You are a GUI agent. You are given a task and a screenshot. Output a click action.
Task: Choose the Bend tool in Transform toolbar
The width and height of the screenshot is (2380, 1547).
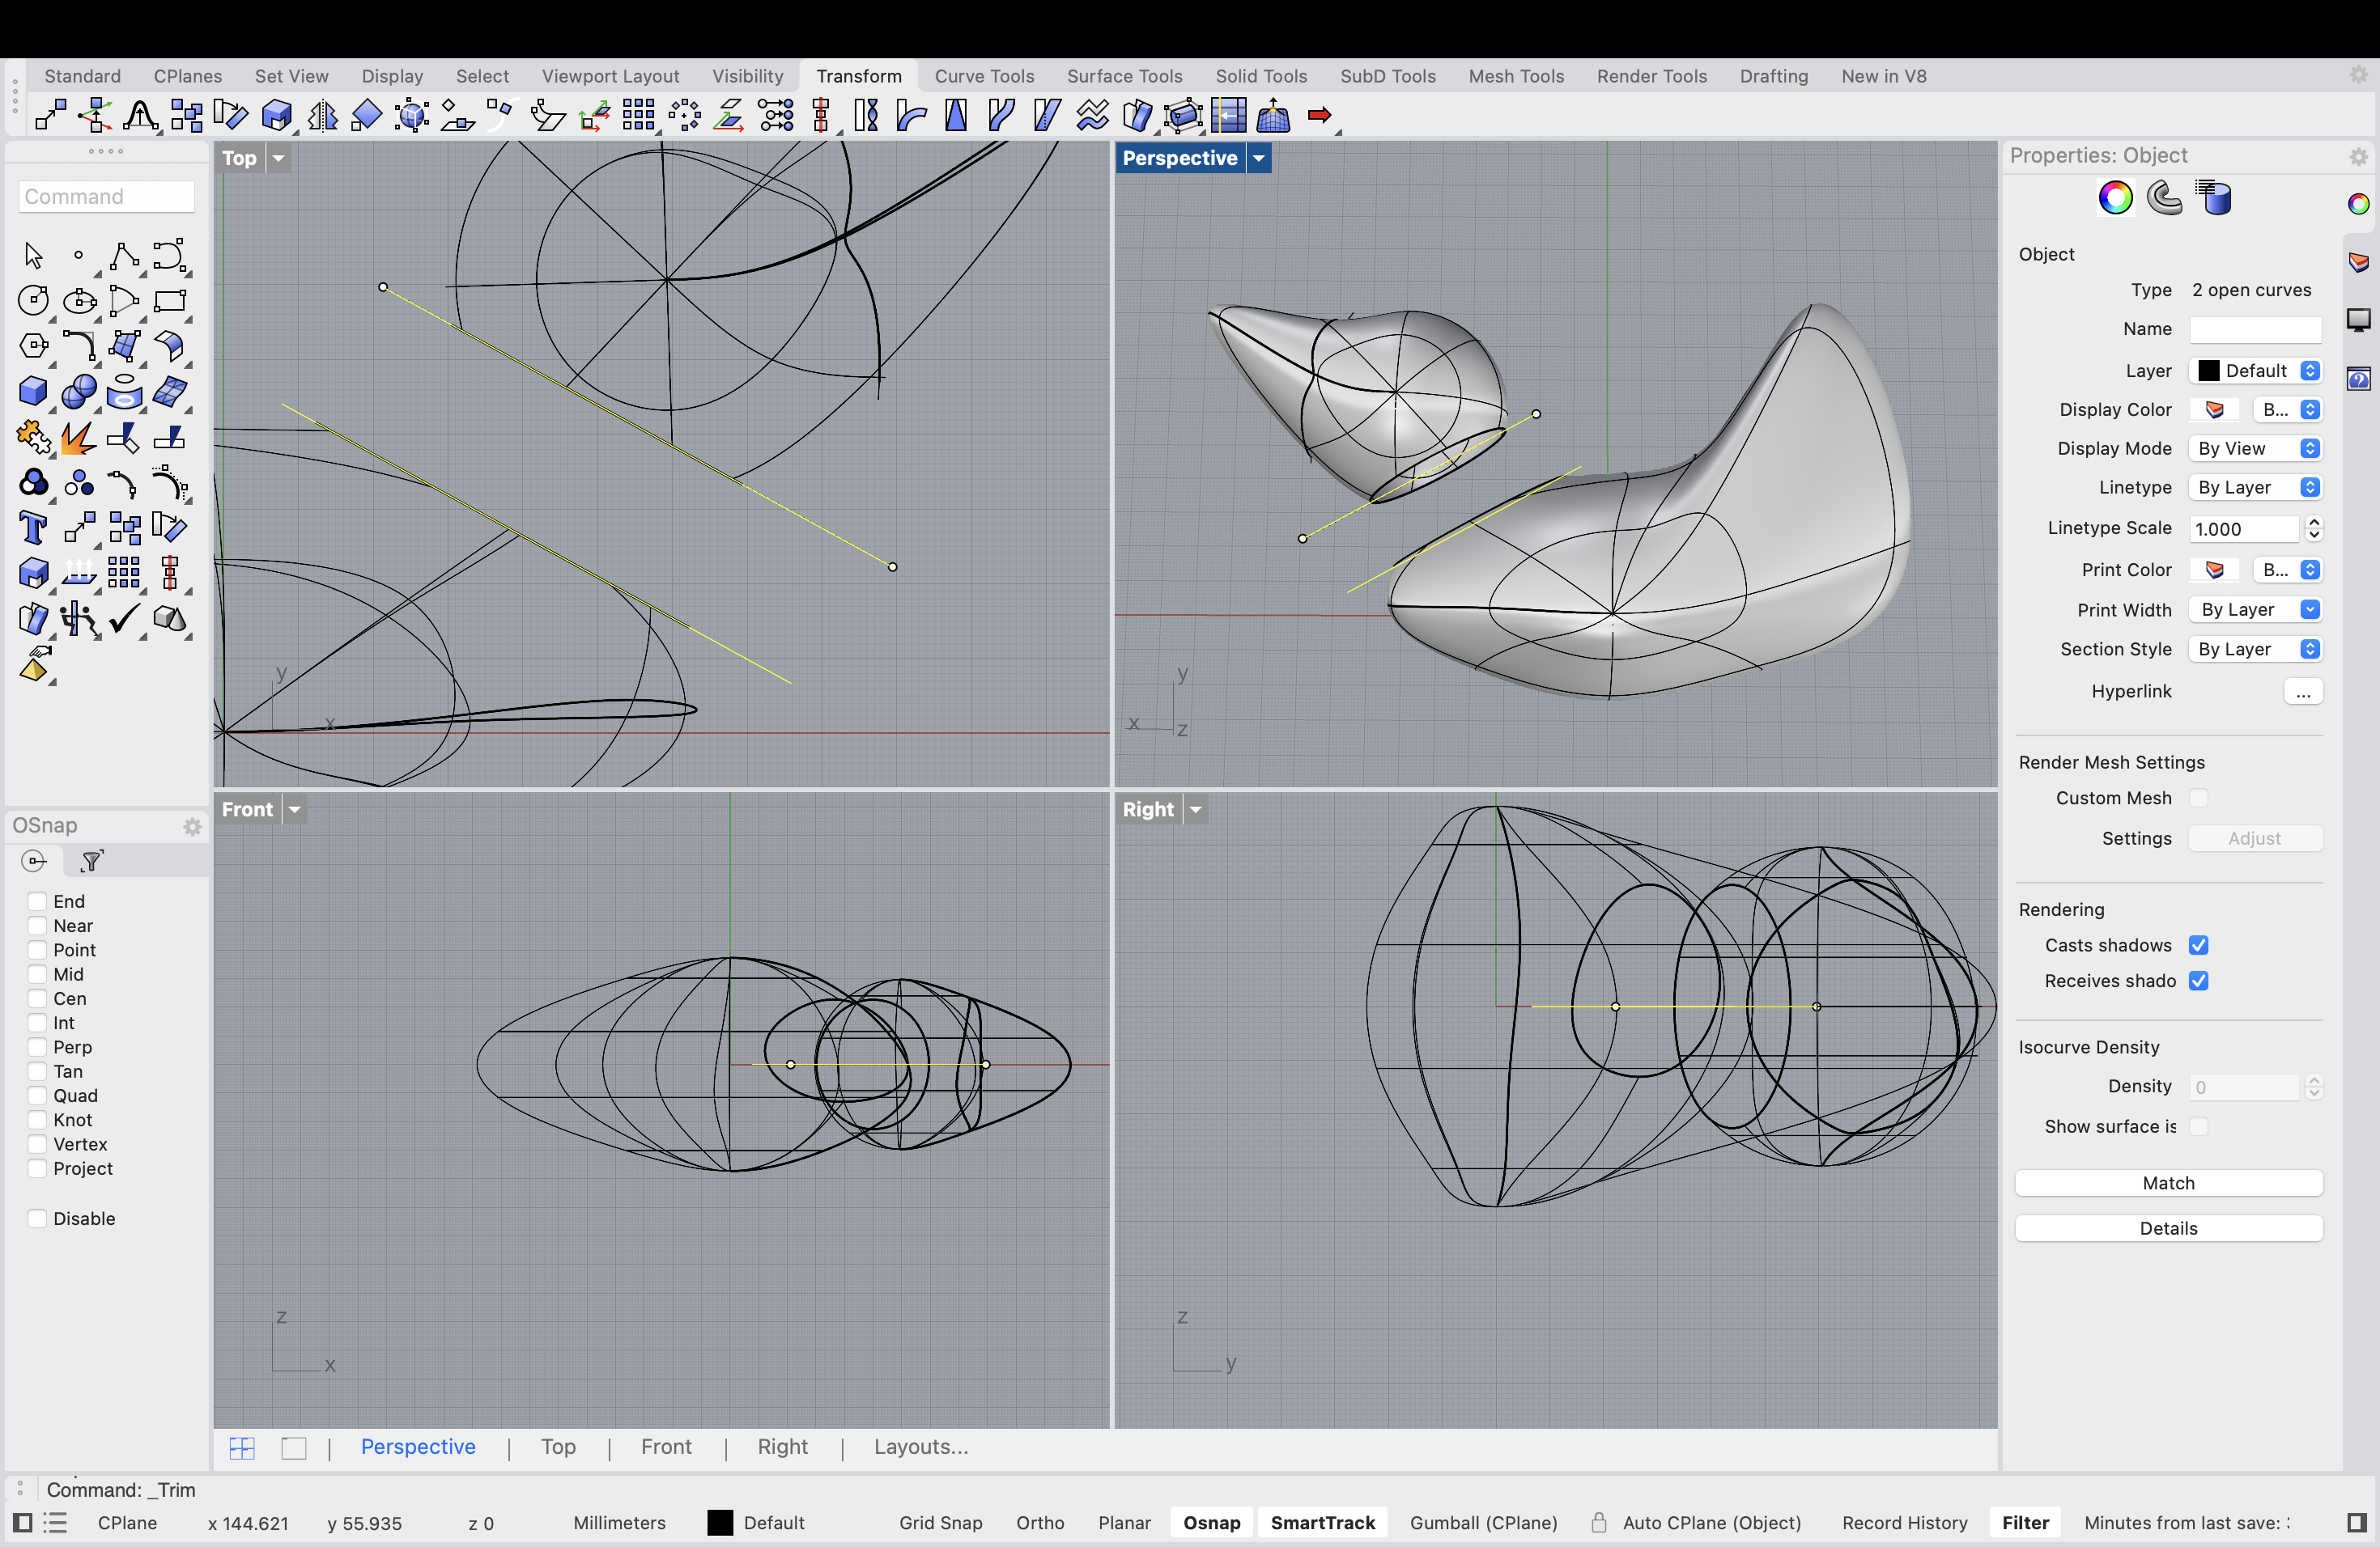911,116
